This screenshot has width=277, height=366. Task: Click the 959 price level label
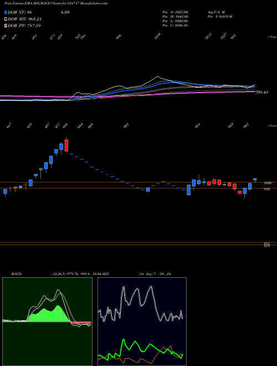click(266, 189)
